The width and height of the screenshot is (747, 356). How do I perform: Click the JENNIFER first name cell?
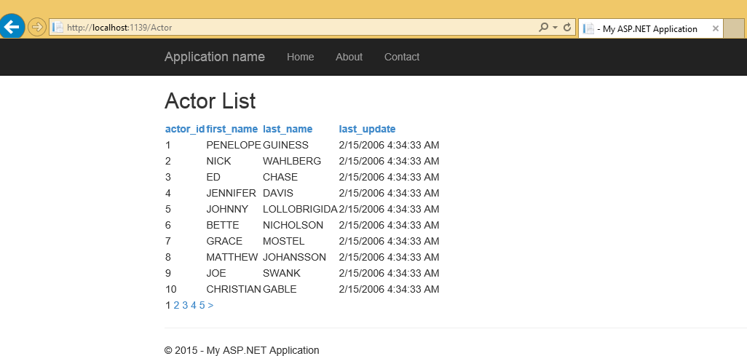pyautogui.click(x=231, y=193)
